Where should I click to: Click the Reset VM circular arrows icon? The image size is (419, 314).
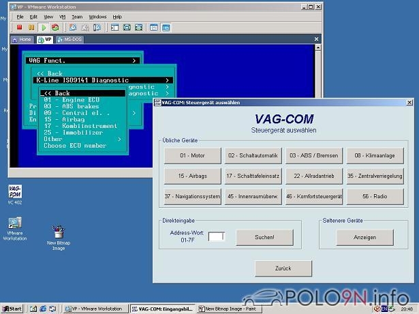point(55,27)
